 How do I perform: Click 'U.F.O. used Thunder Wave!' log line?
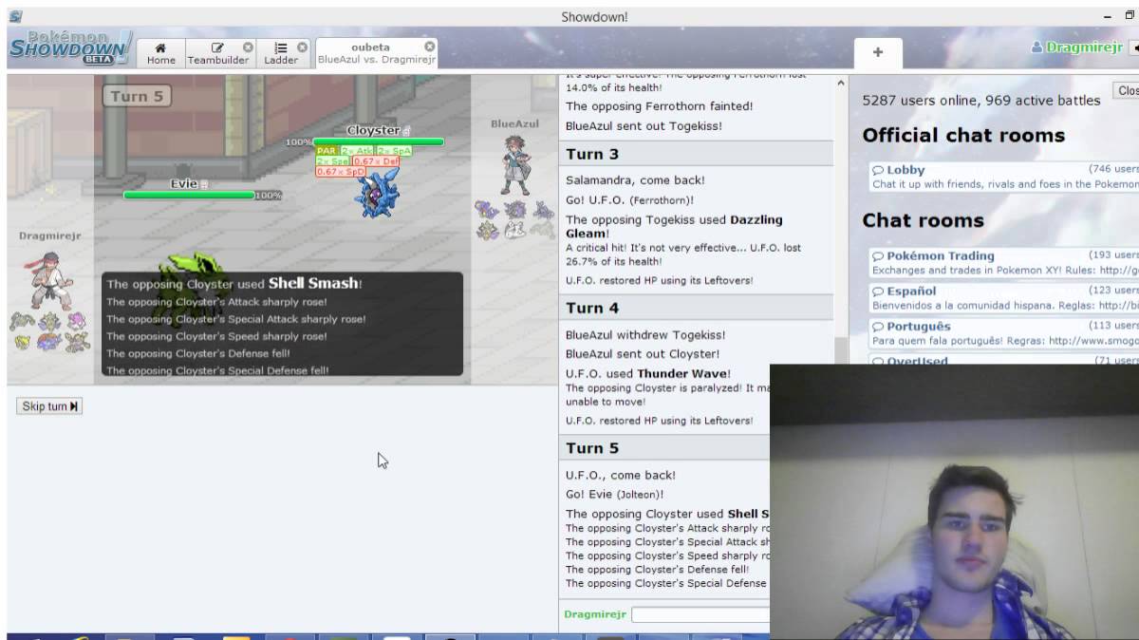point(647,374)
